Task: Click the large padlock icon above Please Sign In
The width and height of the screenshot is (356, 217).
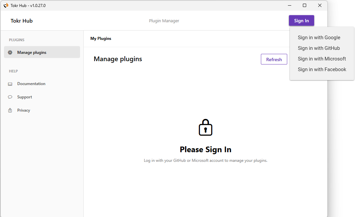Action: (x=205, y=127)
